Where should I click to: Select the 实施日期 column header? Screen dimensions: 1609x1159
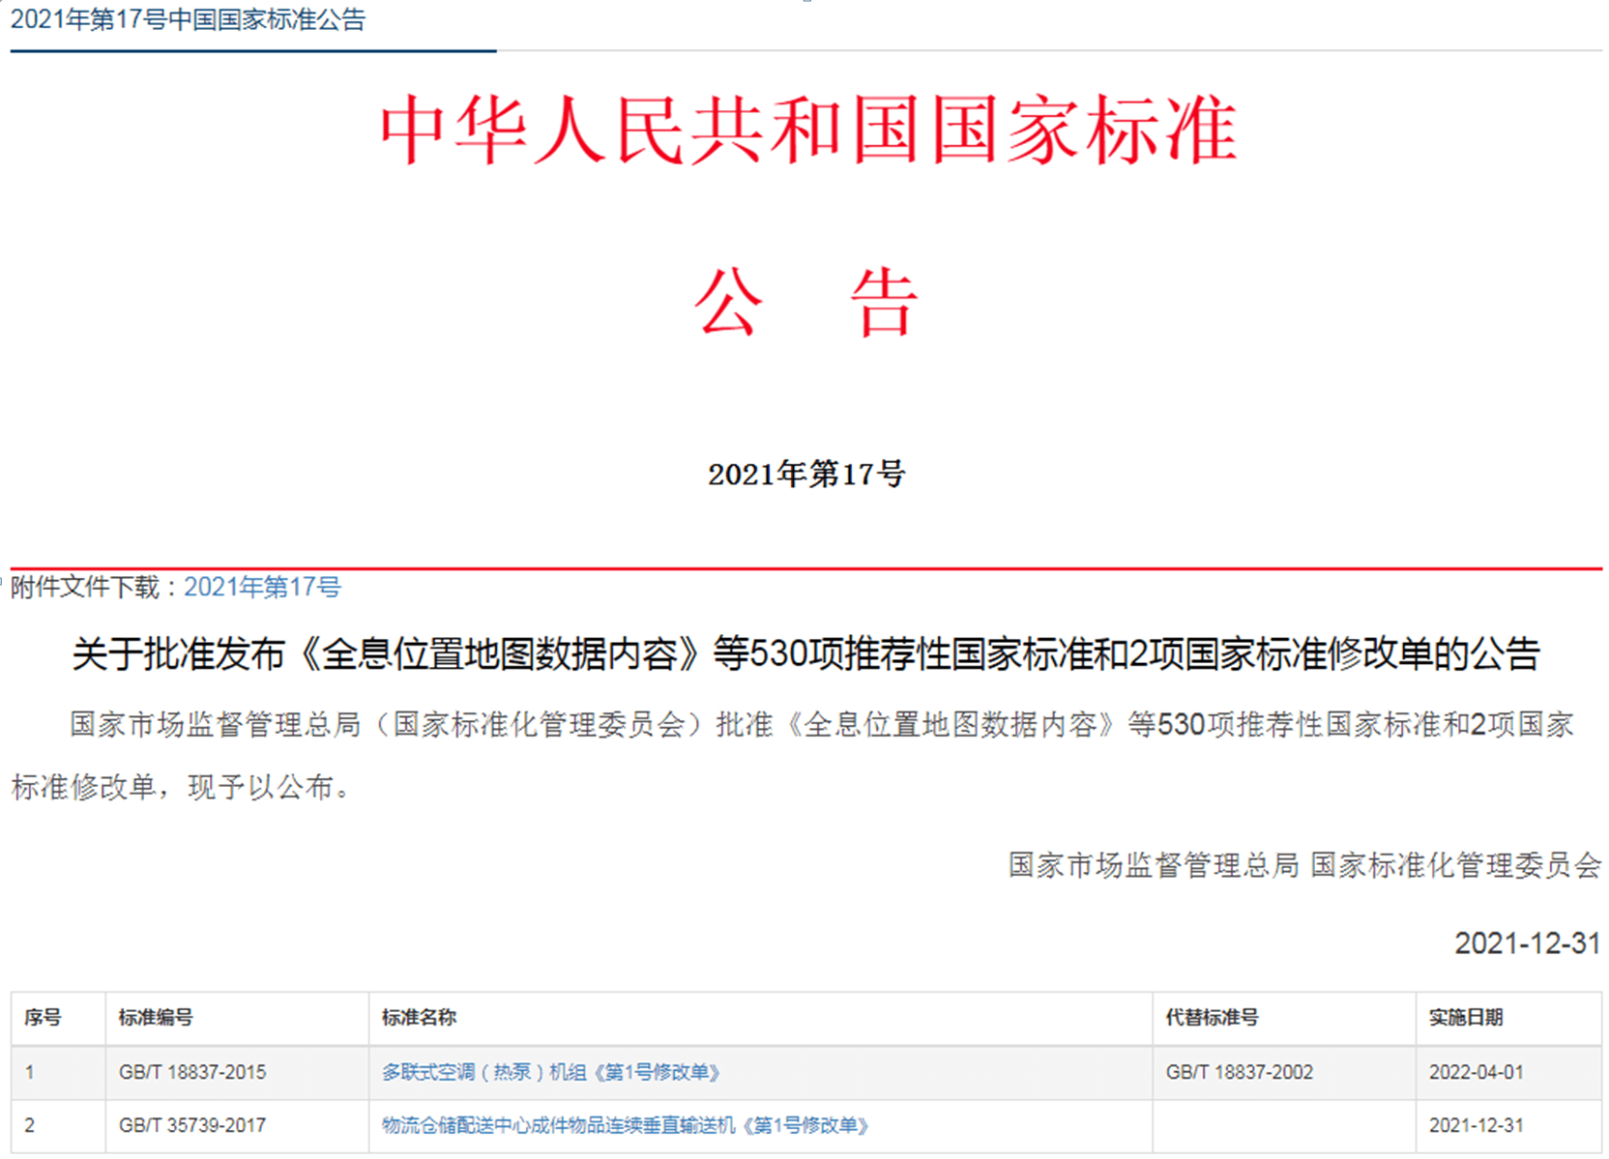(x=1465, y=1017)
